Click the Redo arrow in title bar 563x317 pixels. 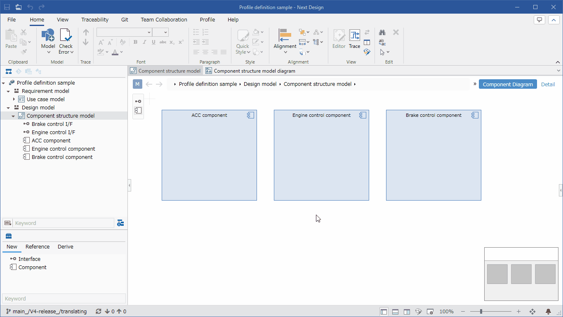(x=42, y=7)
